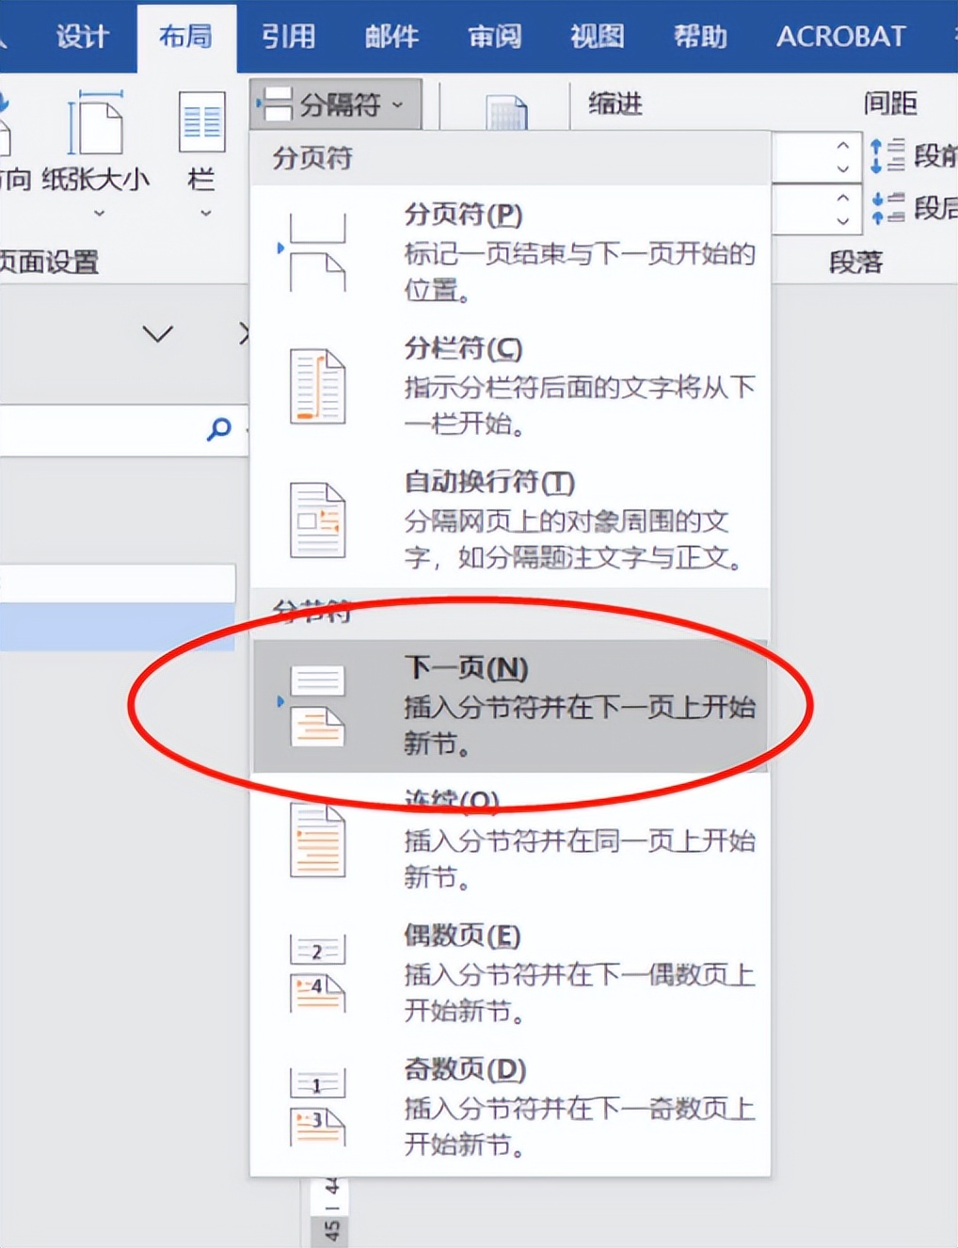958x1248 pixels.
Task: Click the column break icon for 分栏符(C)
Action: point(317,386)
